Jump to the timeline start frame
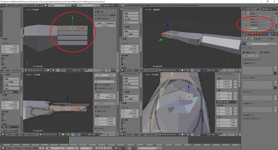Viewport: 278px width, 150px height. click(x=96, y=148)
